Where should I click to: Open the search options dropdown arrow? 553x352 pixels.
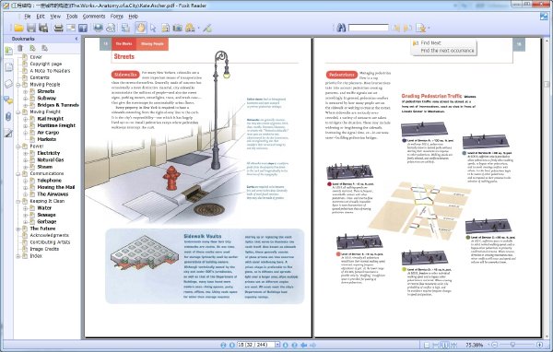point(429,29)
